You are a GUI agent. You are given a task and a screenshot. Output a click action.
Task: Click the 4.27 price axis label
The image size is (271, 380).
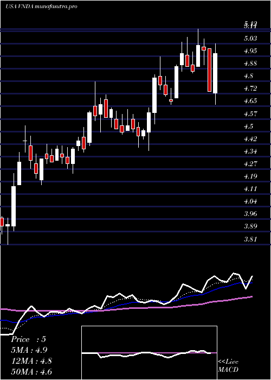(x=250, y=164)
